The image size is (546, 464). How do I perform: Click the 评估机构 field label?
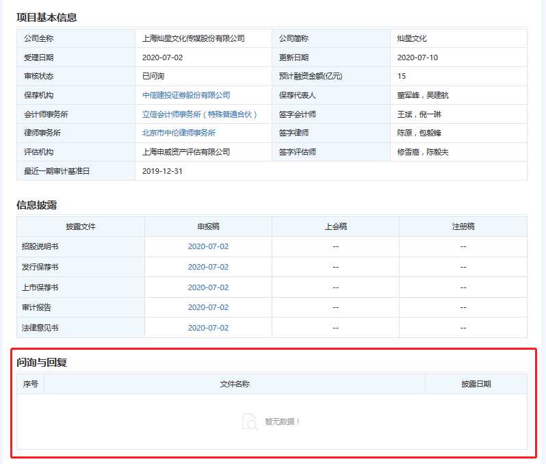(38, 152)
